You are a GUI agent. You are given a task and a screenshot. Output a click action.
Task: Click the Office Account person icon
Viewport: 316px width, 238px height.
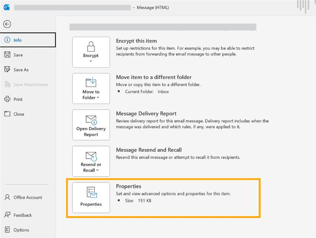point(7,197)
